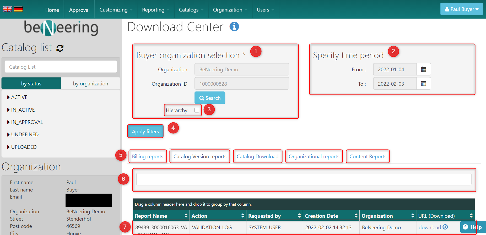
Task: Switch language to English via UK flag
Action: point(7,9)
